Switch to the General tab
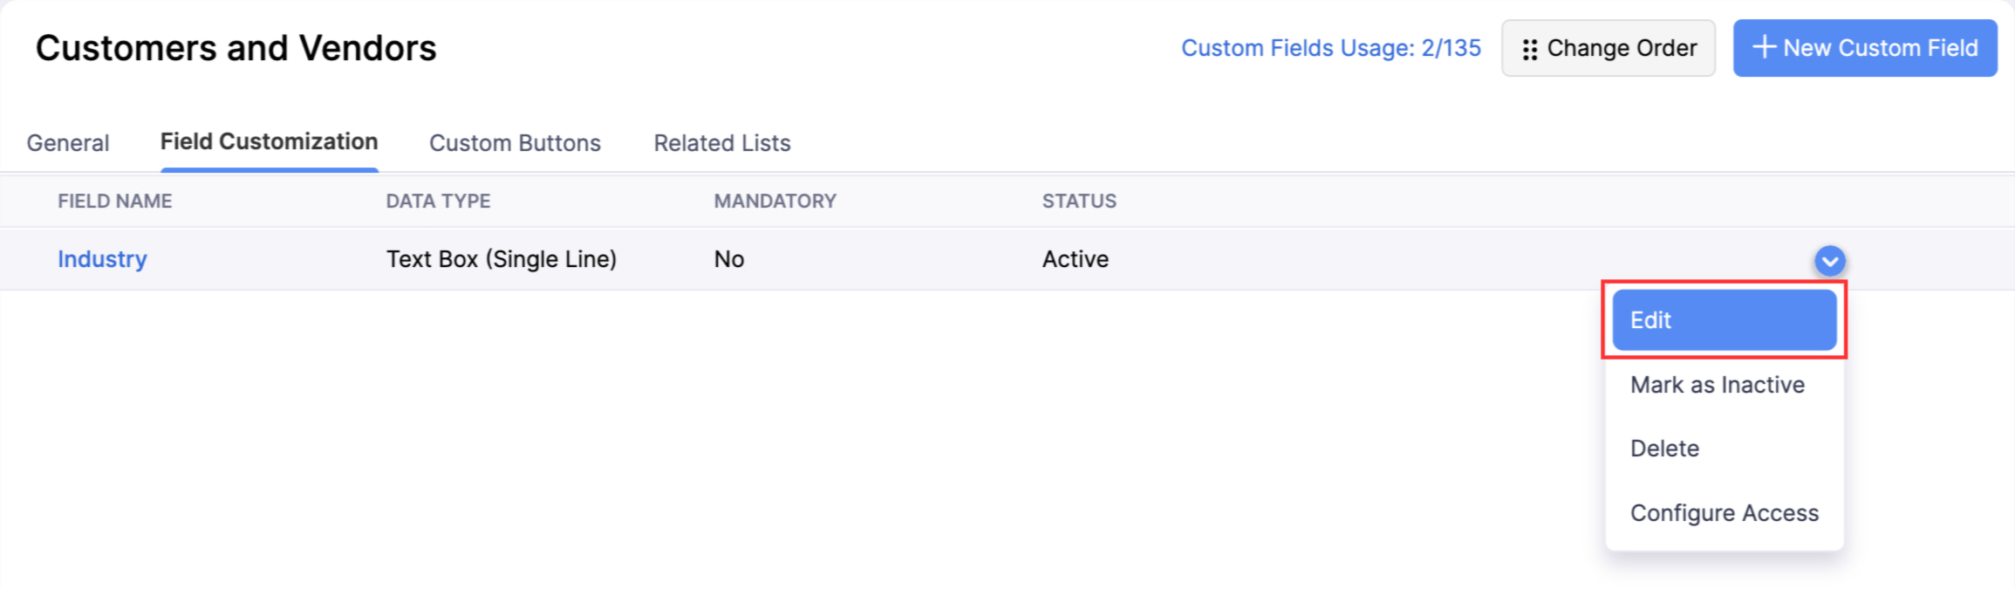The width and height of the screenshot is (2015, 589). pos(67,142)
